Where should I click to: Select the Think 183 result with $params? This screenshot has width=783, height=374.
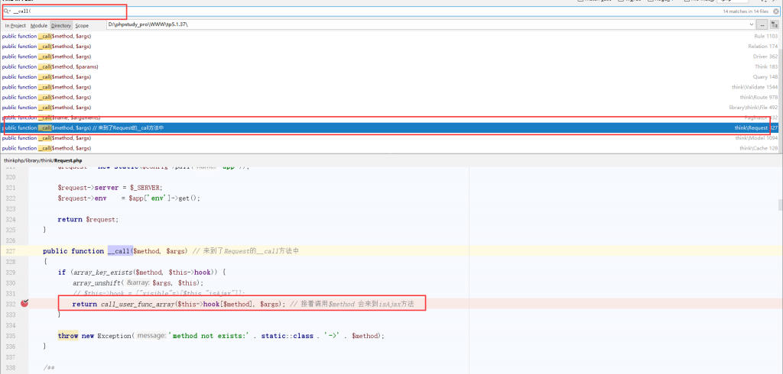point(390,67)
